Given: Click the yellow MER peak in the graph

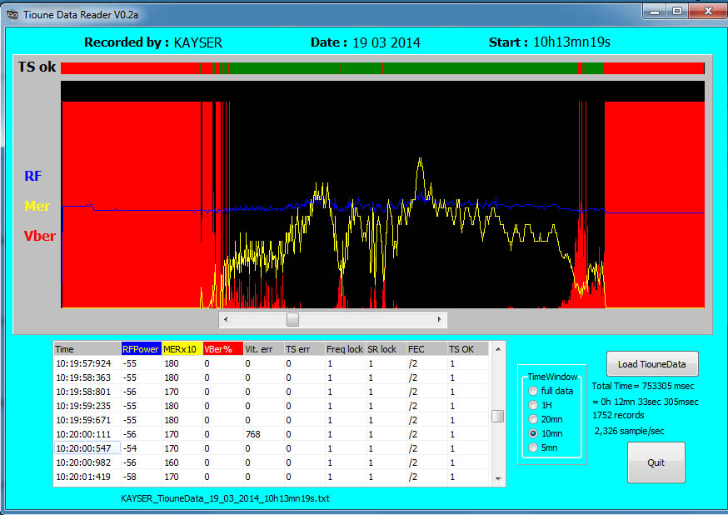Looking at the screenshot, I should (420, 161).
